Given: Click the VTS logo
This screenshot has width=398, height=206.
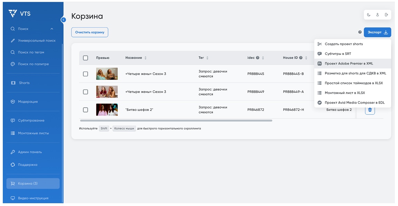Looking at the screenshot, I should coord(19,14).
